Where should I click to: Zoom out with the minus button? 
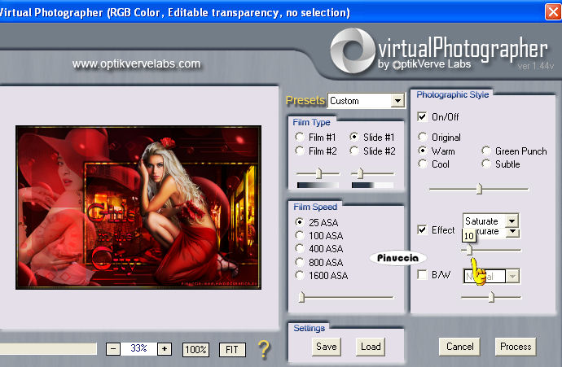113,349
